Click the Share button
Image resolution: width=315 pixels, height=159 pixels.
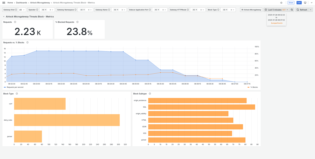click(291, 3)
